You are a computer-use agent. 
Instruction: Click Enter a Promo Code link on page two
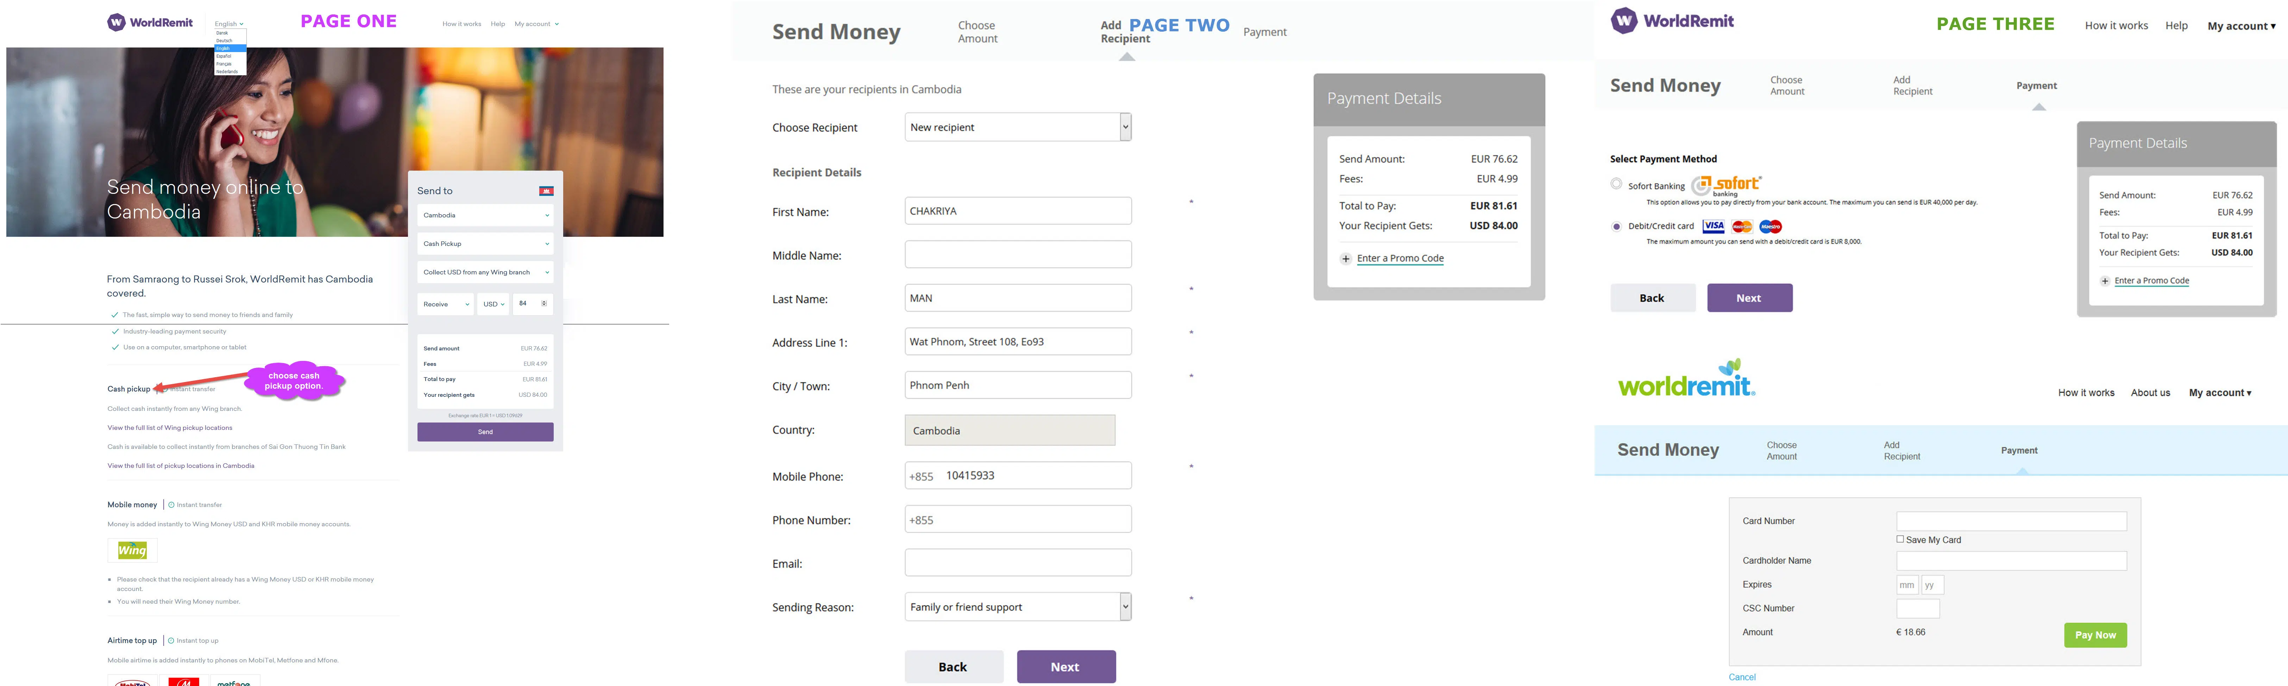(x=1400, y=258)
